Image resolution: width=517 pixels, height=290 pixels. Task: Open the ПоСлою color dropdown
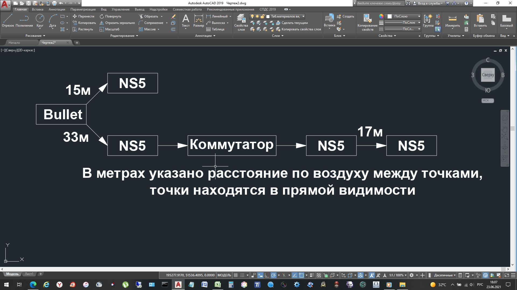pyautogui.click(x=403, y=16)
